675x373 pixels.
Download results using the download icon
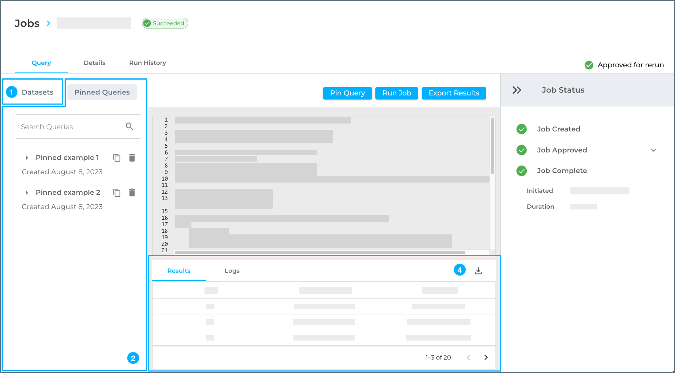[478, 271]
